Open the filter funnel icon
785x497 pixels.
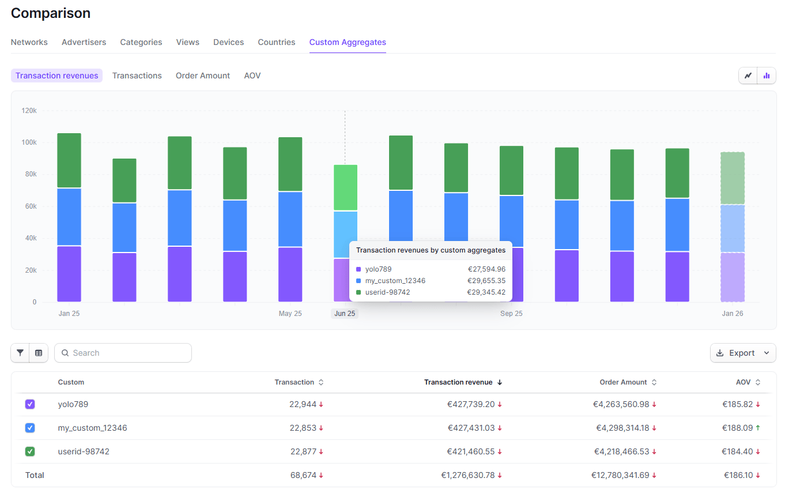(20, 353)
